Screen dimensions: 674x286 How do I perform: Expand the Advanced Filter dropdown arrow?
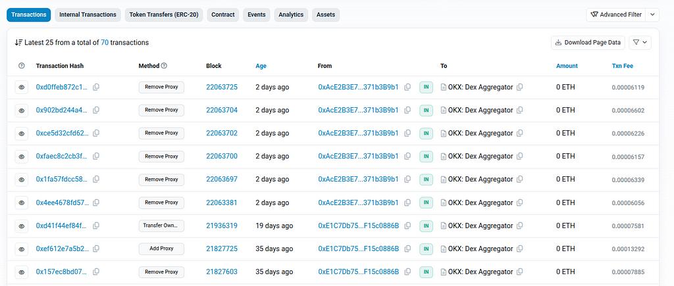pyautogui.click(x=652, y=14)
